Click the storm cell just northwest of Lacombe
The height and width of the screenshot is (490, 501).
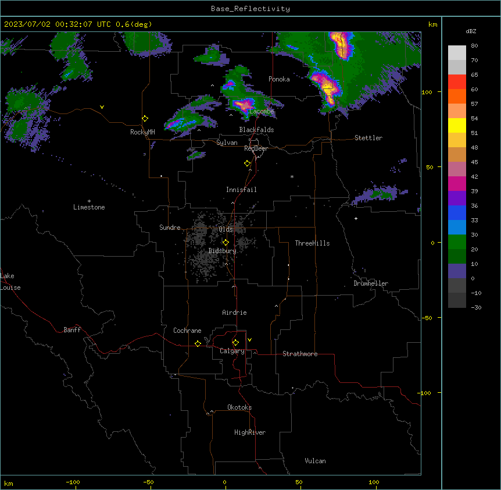coord(243,104)
